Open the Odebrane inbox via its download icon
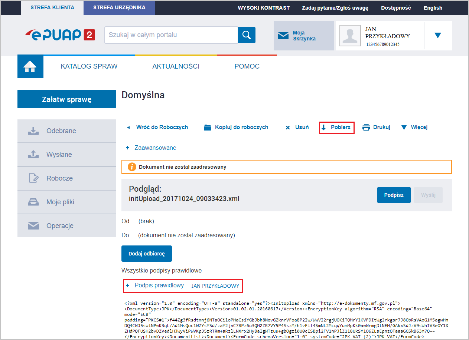This screenshot has height=340, width=469. pos(33,131)
